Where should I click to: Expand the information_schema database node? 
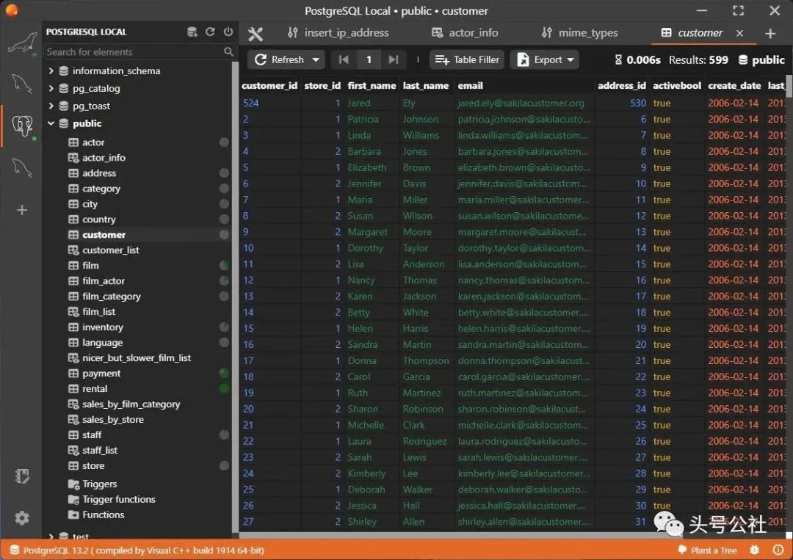point(51,71)
